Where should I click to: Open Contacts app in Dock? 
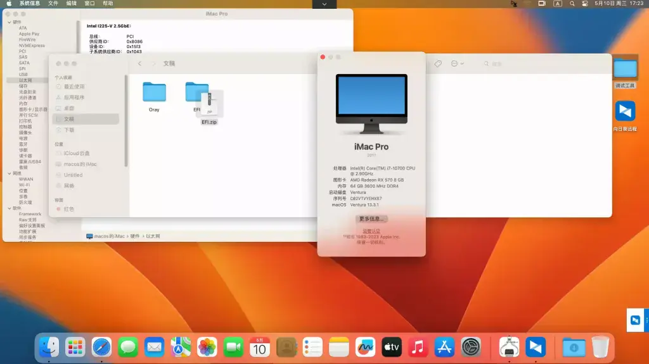click(x=286, y=347)
